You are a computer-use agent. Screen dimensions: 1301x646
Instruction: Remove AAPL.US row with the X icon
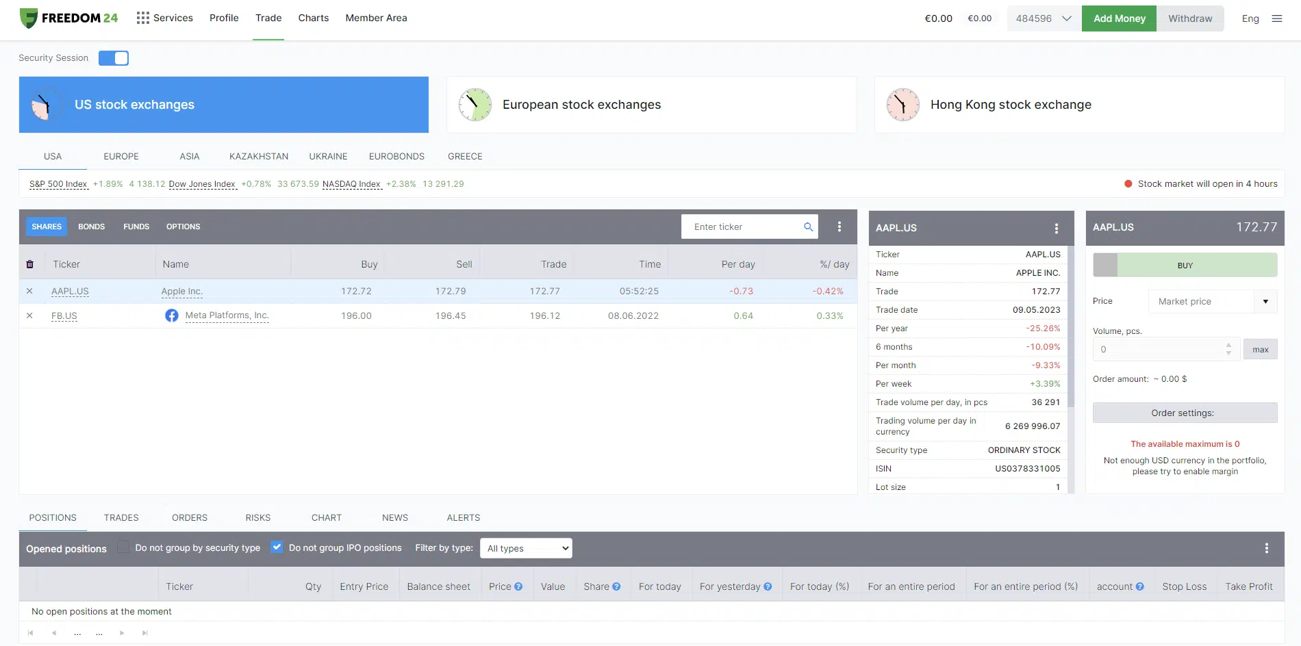(x=29, y=291)
